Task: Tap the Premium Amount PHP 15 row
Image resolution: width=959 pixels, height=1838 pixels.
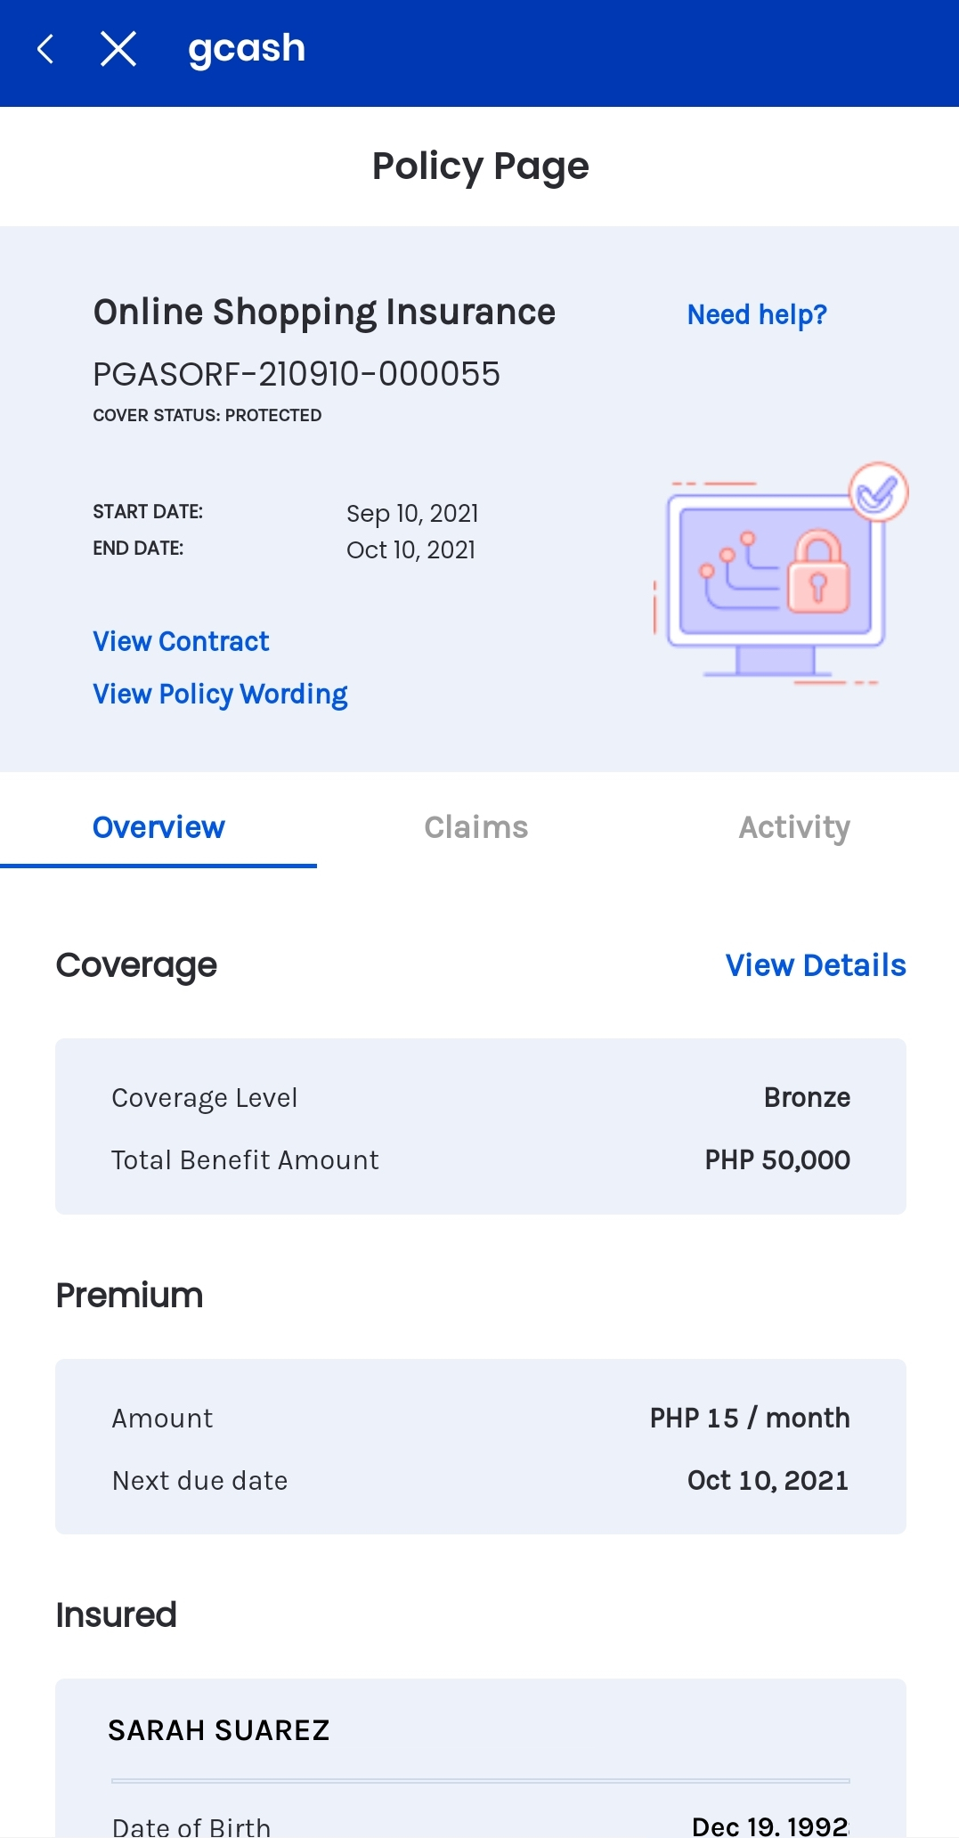Action: point(481,1418)
